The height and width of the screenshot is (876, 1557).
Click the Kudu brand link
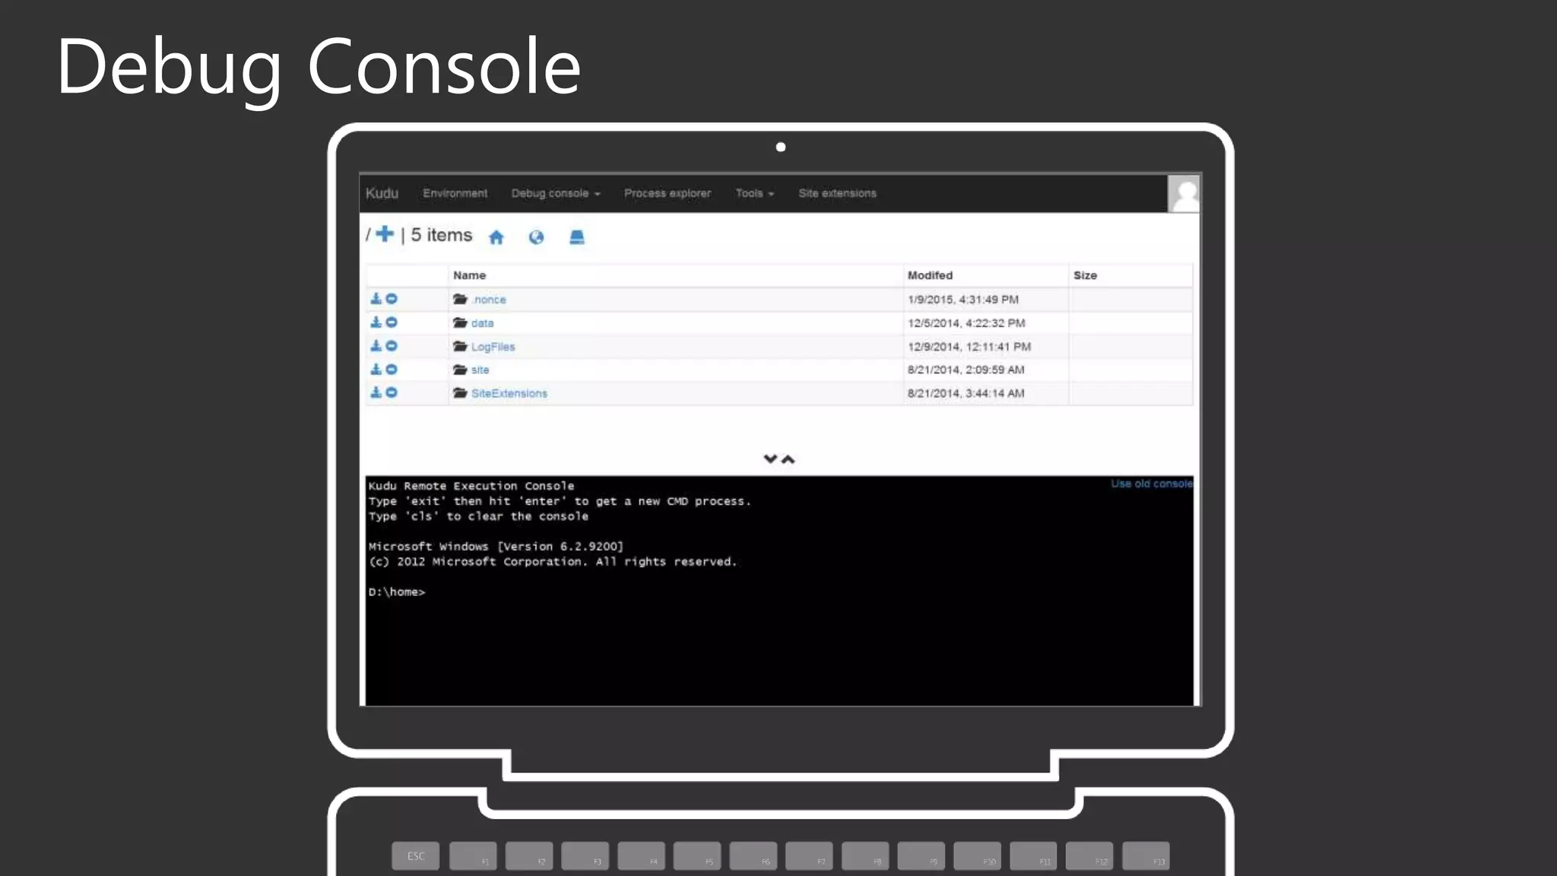point(382,193)
